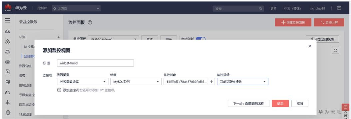This screenshot has height=119, width=351.
Task: Click the 创建监控面板 button
Action: pyautogui.click(x=293, y=22)
